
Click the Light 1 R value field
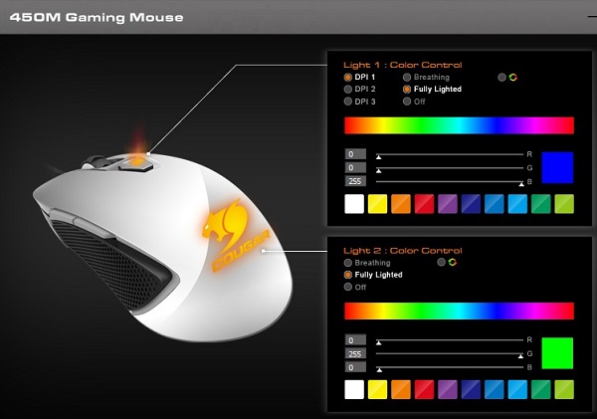tap(355, 154)
